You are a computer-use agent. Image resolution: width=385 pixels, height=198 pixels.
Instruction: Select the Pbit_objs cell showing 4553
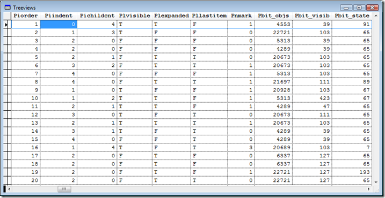click(x=273, y=25)
